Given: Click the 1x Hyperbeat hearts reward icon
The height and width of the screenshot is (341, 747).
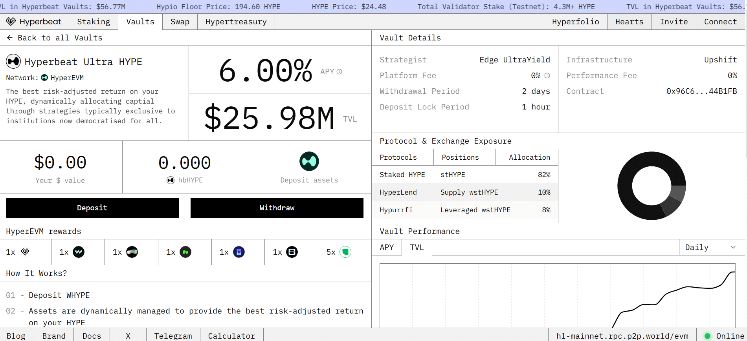Looking at the screenshot, I should 25,252.
